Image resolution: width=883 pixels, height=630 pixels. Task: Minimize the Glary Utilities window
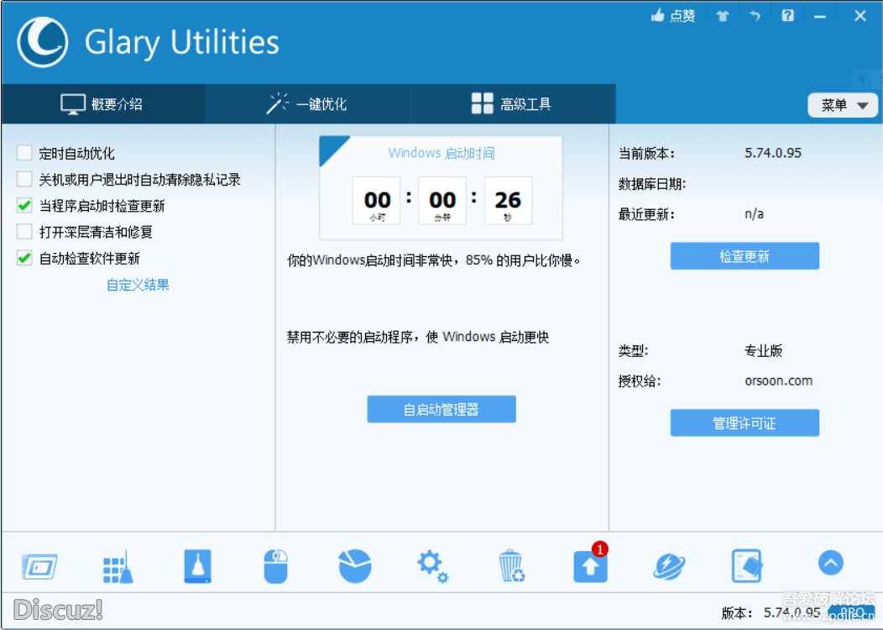pos(820,16)
